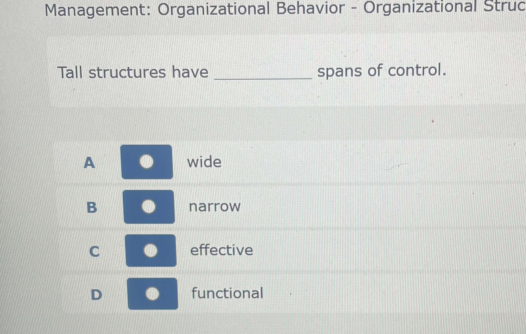The width and height of the screenshot is (526, 334).
Task: Select the radio button for option B
Action: coord(149,207)
